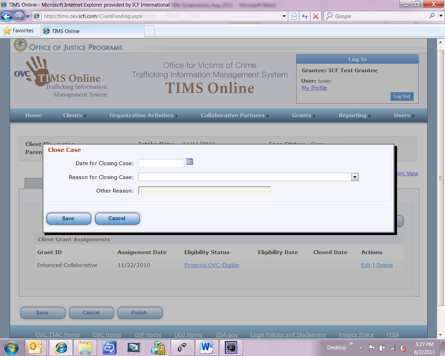Click the page Cancel button beside Finish

click(91, 313)
